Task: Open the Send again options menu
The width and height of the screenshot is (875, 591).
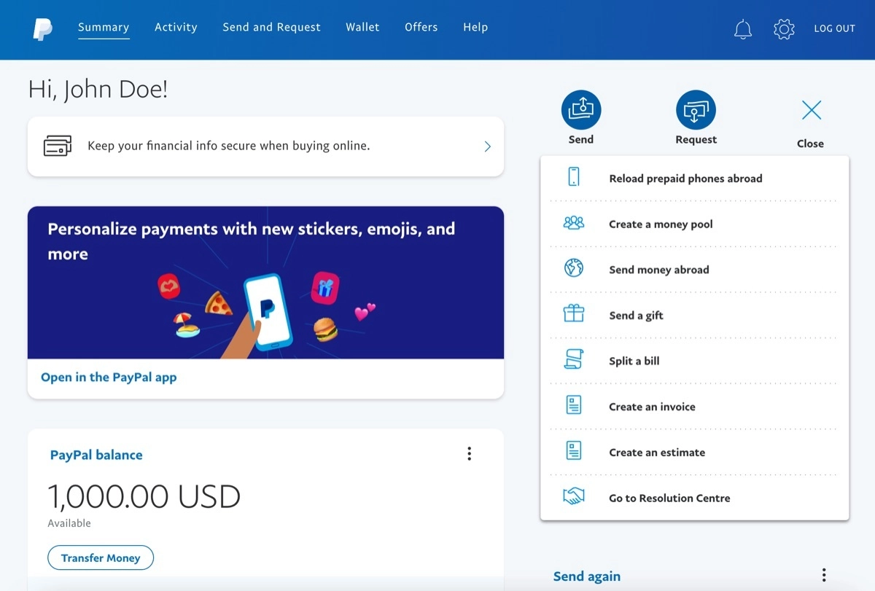Action: (823, 575)
